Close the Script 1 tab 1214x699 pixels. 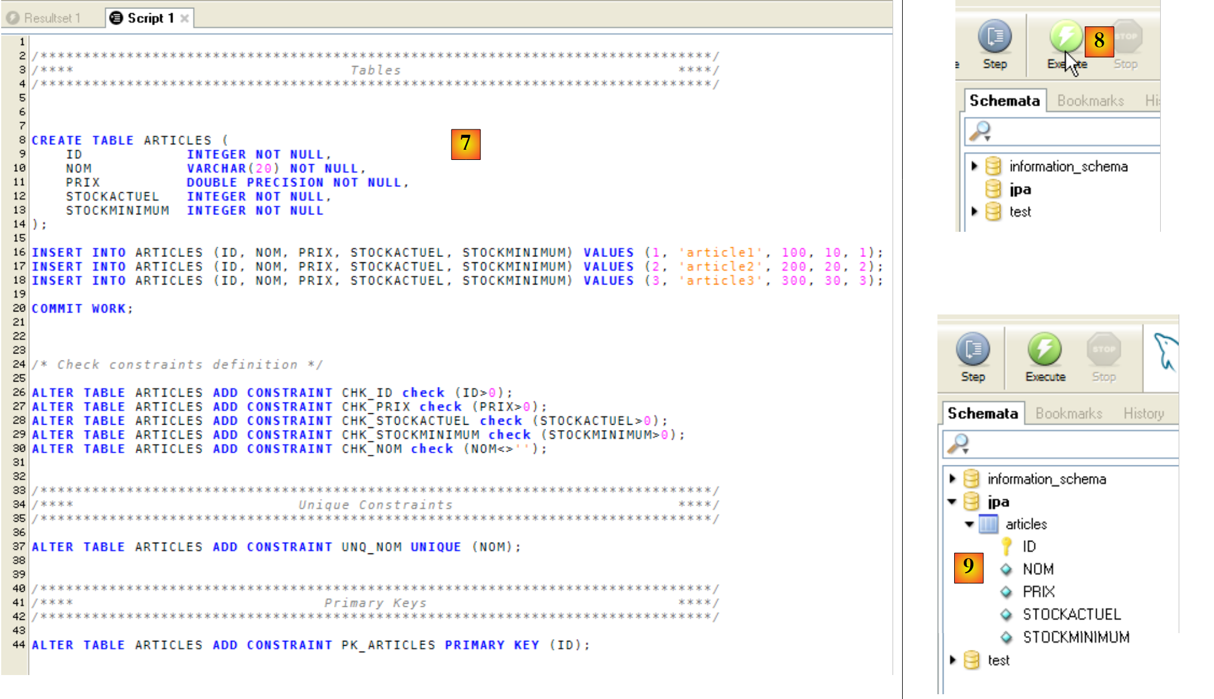[185, 19]
